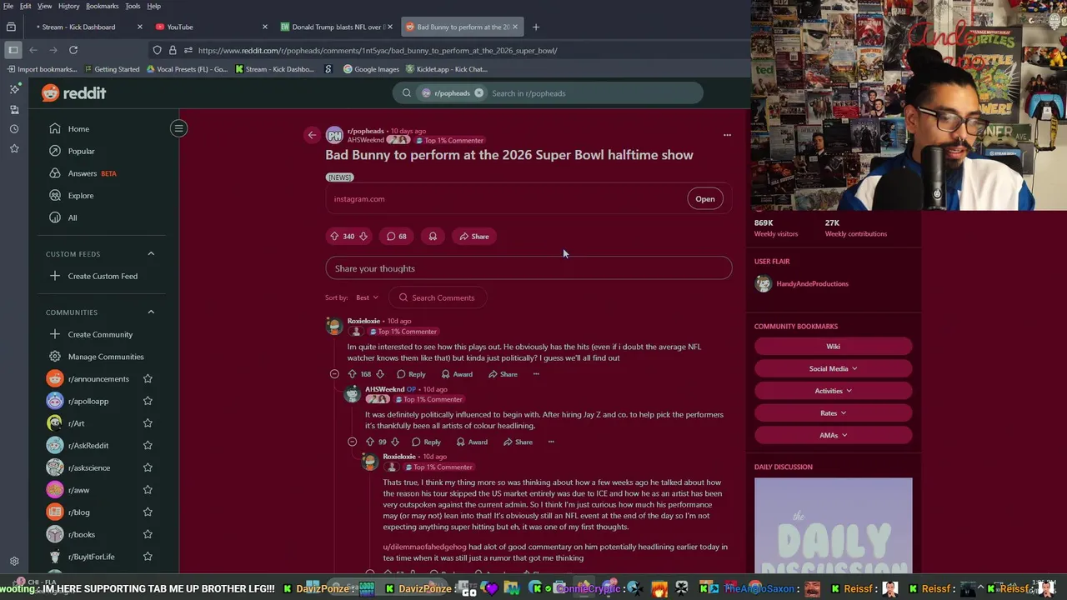Open Manage Communities
1067x600 pixels.
coord(106,357)
